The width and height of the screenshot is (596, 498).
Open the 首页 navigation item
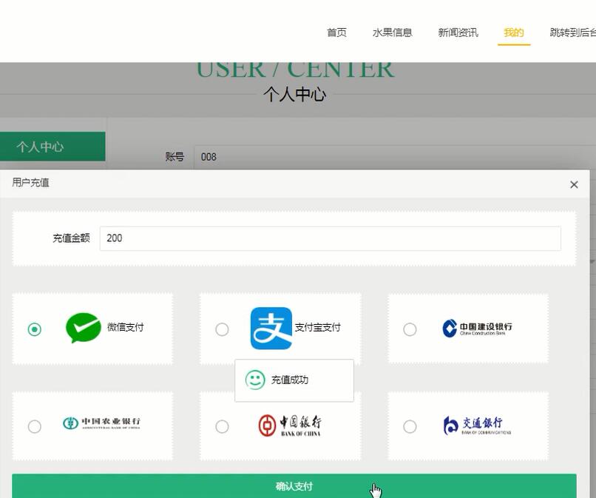(x=336, y=33)
